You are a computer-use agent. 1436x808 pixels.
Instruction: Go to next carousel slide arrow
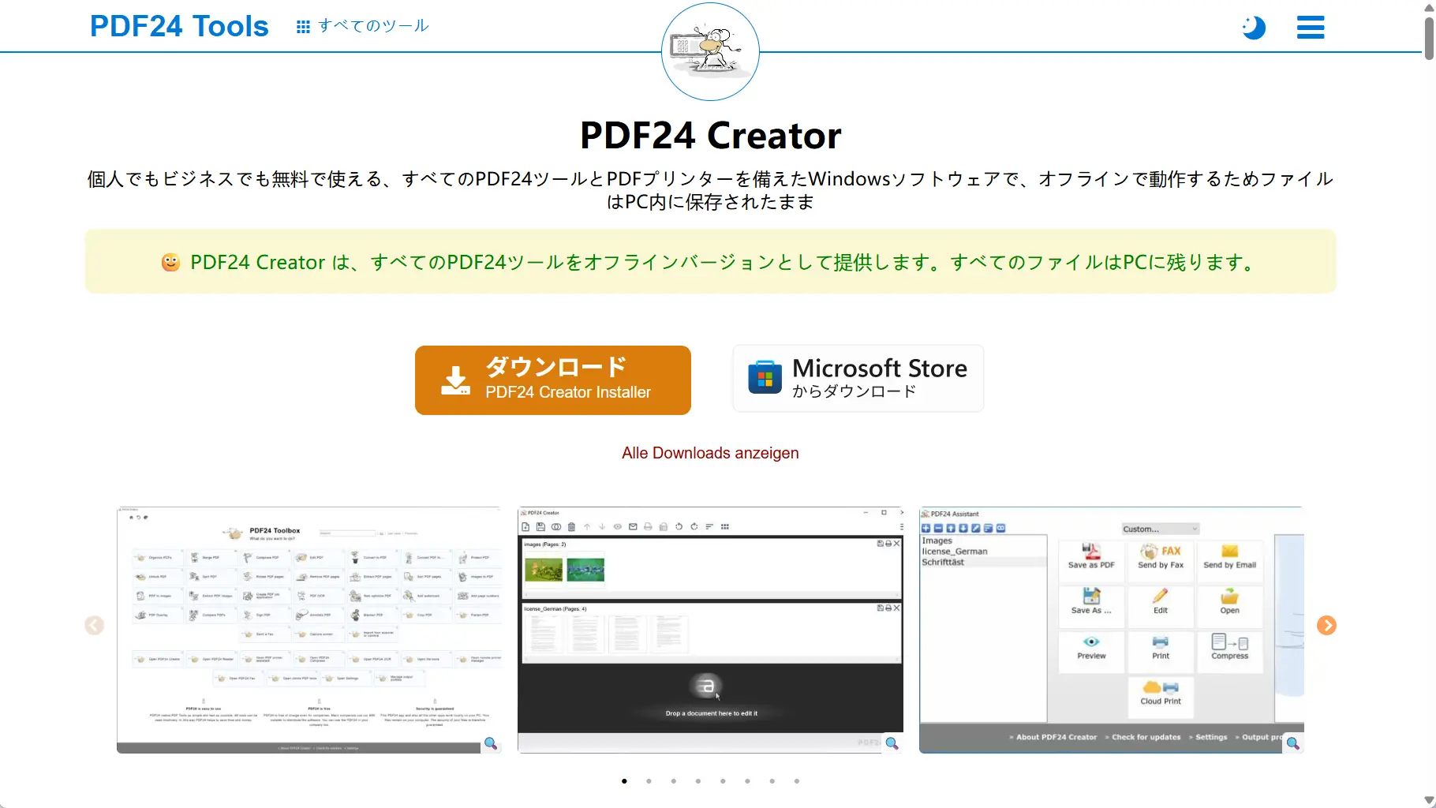click(x=1326, y=625)
